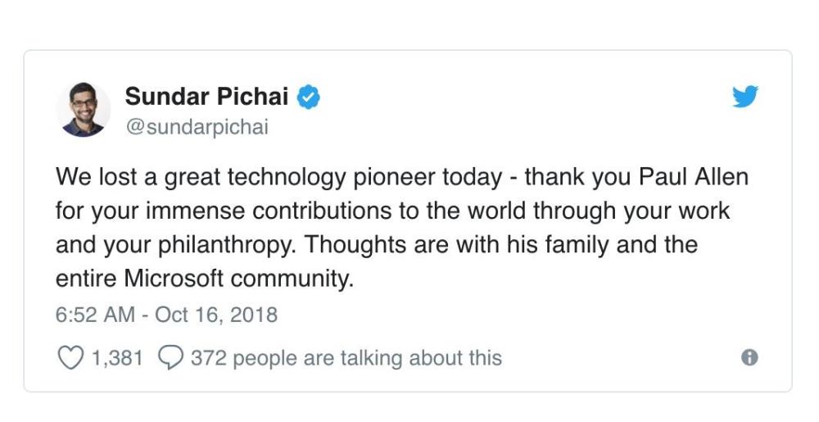
Task: Open the Sundar Pichai display name link
Action: tap(207, 97)
